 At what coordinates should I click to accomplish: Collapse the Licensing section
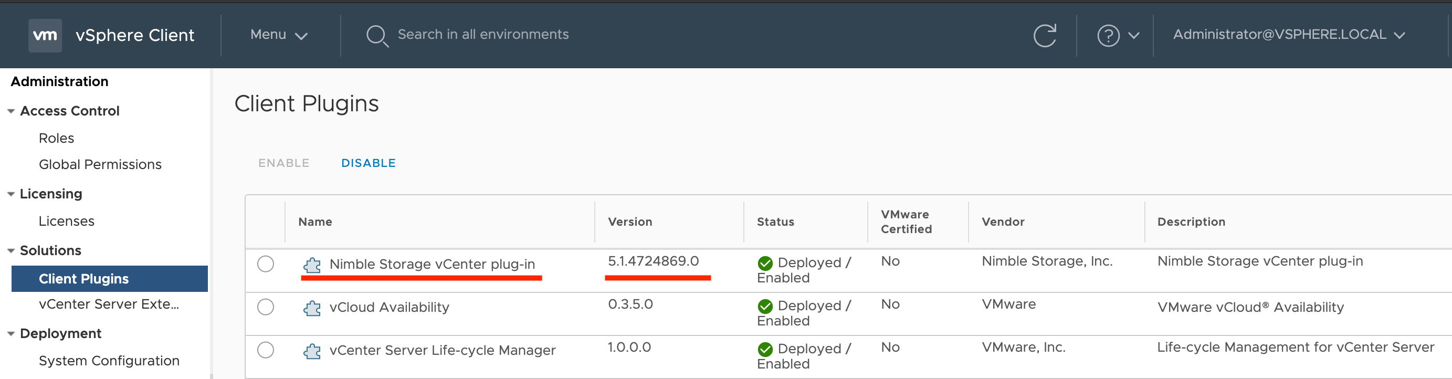point(10,194)
